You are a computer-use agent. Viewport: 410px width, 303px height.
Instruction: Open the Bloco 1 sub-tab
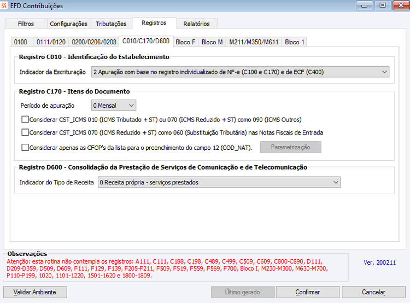[x=295, y=42]
